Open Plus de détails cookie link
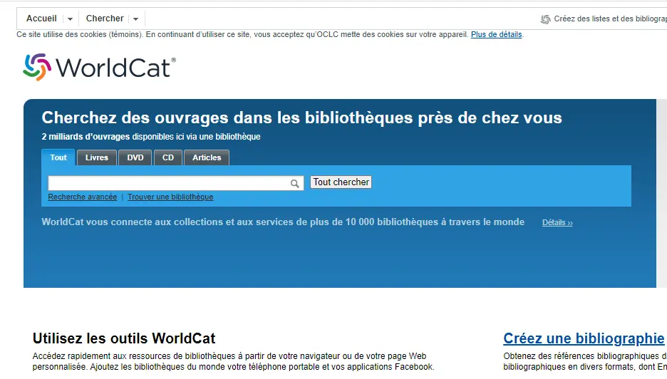Viewport: 667px width, 379px height. point(497,34)
